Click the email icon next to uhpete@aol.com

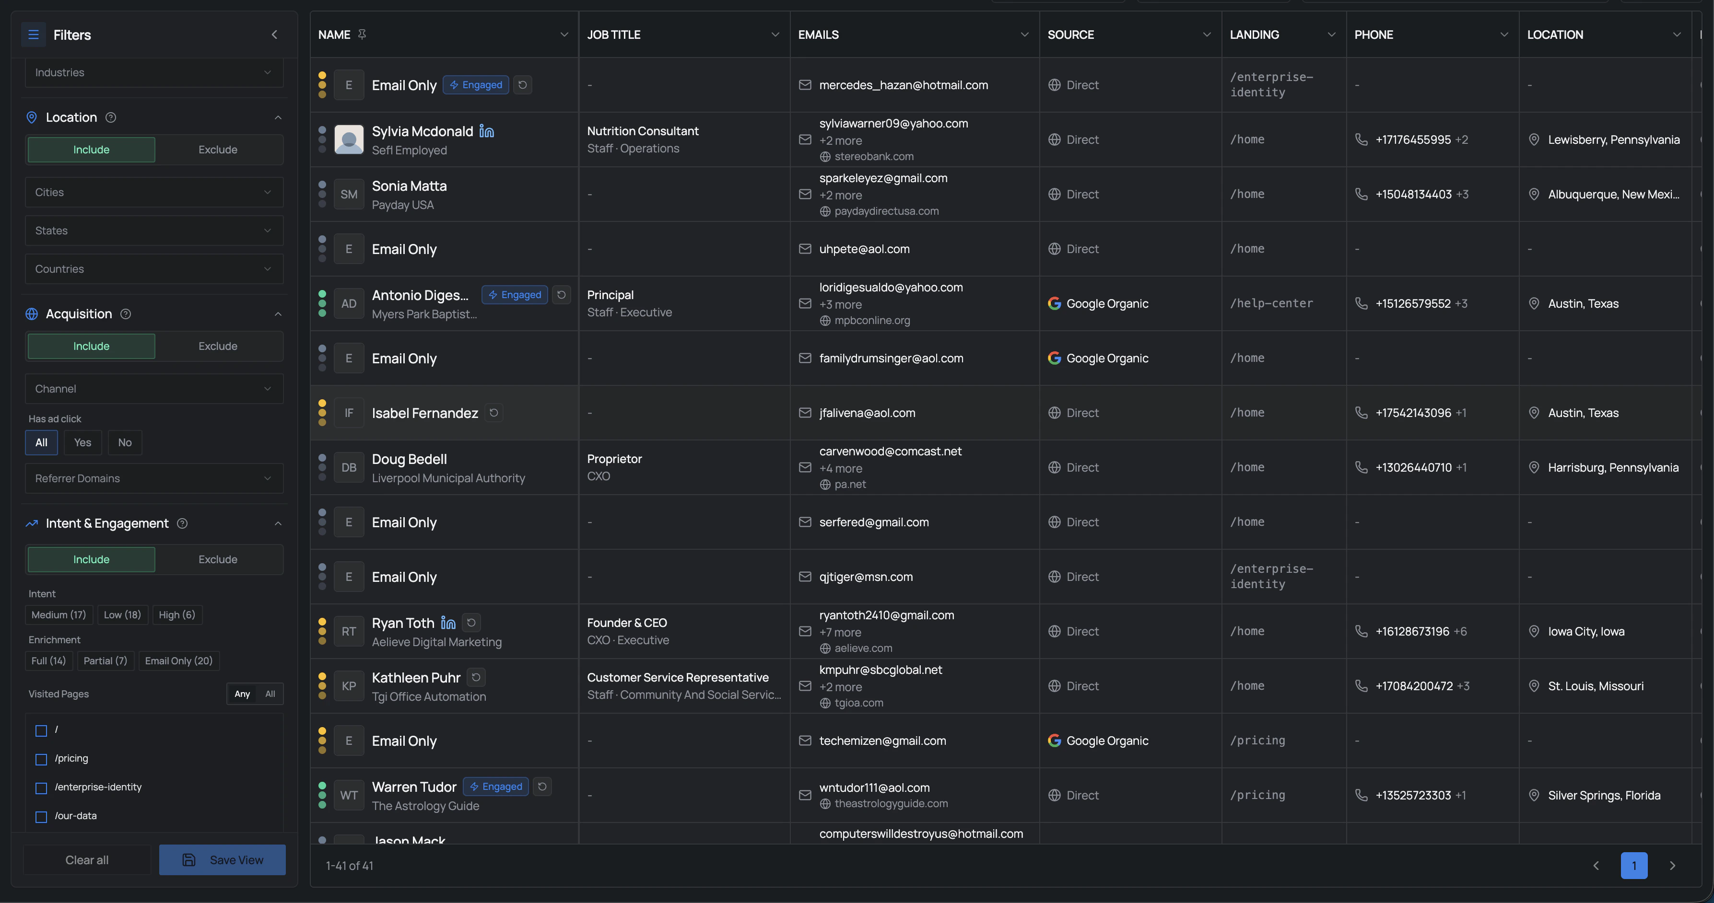[805, 249]
